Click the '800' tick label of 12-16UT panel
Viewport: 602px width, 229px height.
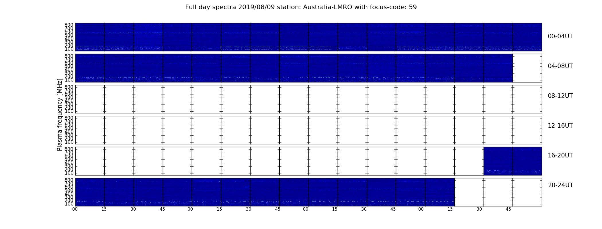pyautogui.click(x=69, y=118)
